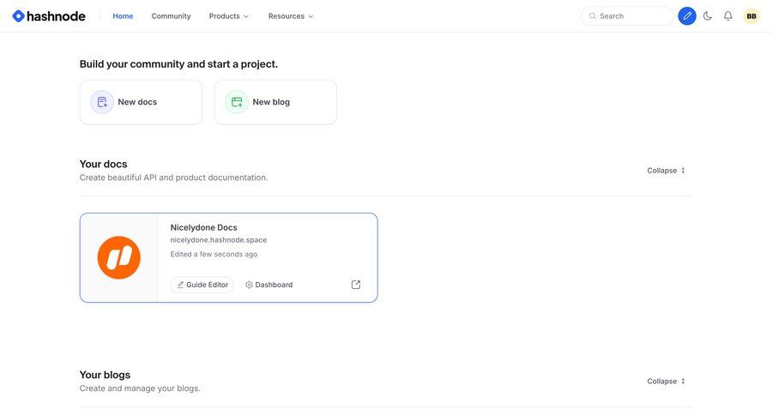Open the Community page
The image size is (772, 415).
[171, 16]
